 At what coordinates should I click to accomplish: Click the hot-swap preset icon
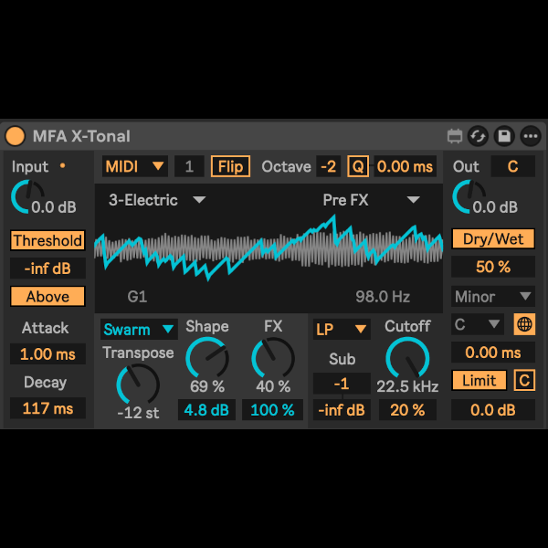pos(478,136)
